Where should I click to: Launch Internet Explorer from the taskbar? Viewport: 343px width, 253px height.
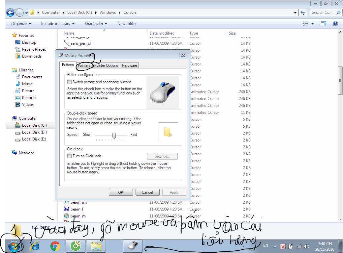click(35, 246)
